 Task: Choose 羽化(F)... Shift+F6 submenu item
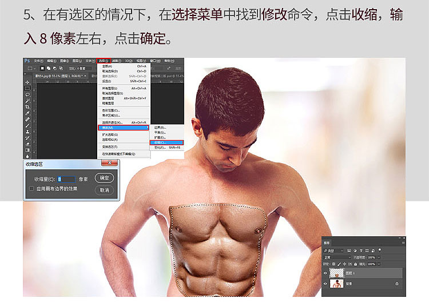[166, 148]
